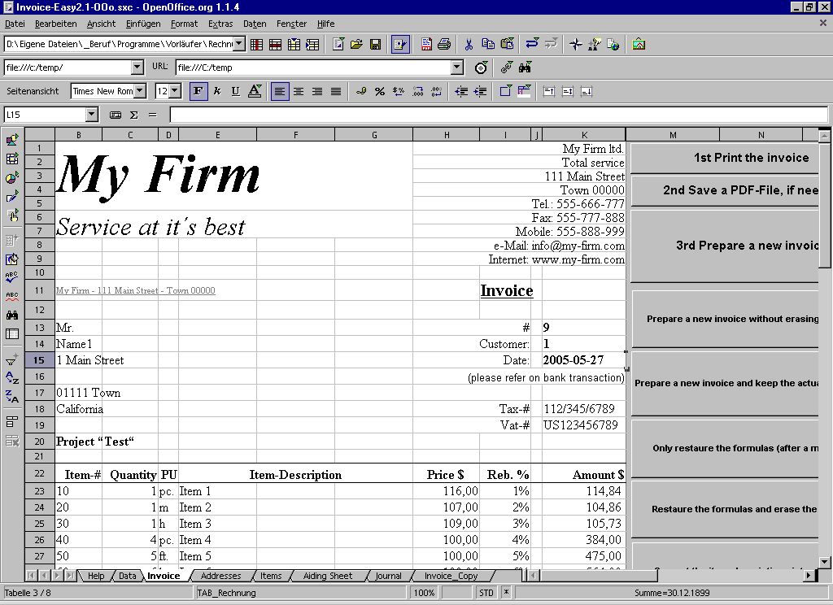Image resolution: width=833 pixels, height=605 pixels.
Task: Click the "3rd Prepare a new invoice" button
Action: click(725, 246)
